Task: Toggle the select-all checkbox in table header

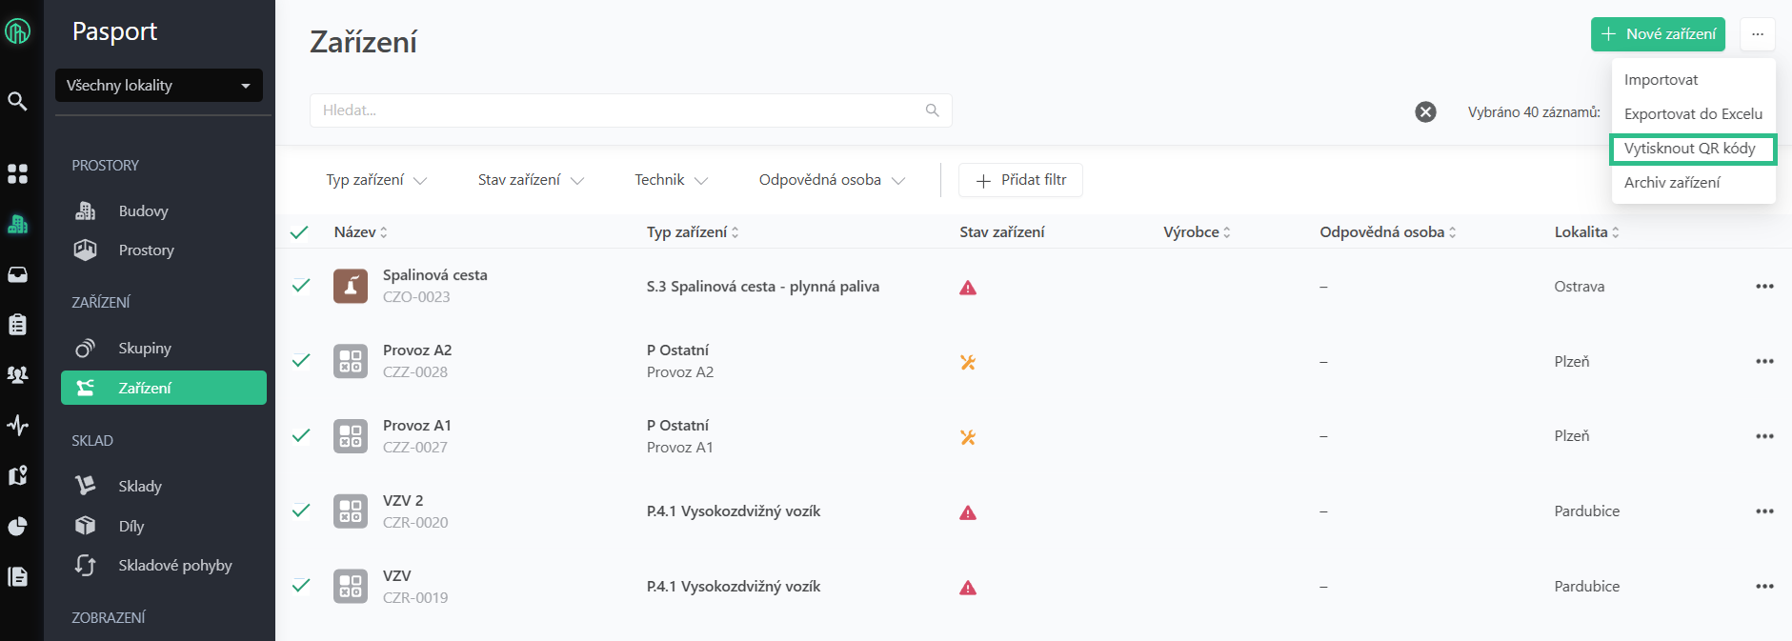Action: tap(299, 232)
